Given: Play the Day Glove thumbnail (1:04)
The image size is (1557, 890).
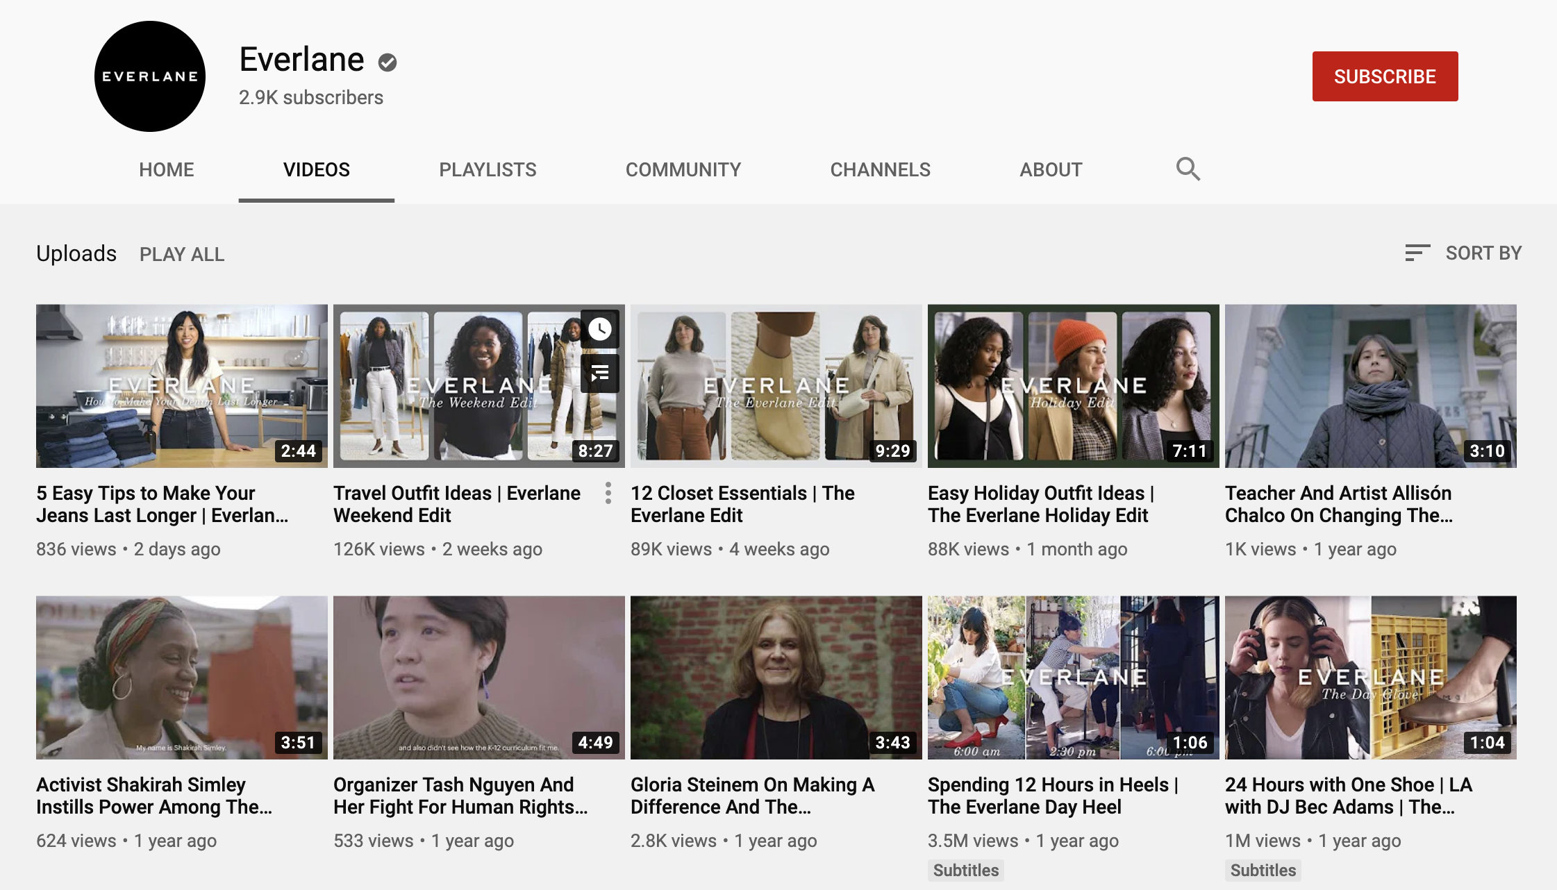Looking at the screenshot, I should click(x=1371, y=678).
